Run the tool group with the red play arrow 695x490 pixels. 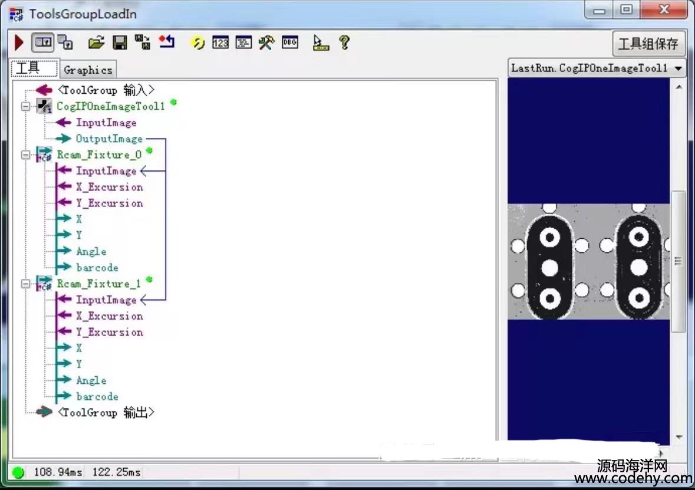point(19,42)
